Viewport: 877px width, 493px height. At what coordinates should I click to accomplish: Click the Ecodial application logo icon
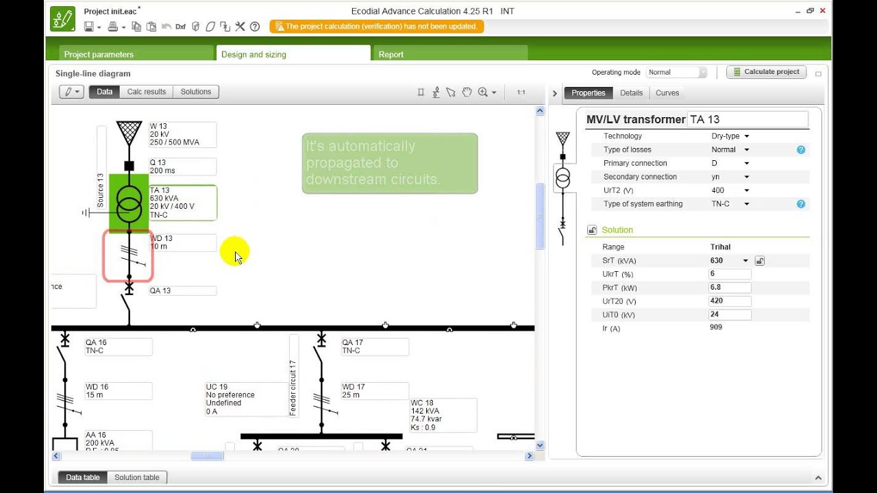pyautogui.click(x=62, y=18)
